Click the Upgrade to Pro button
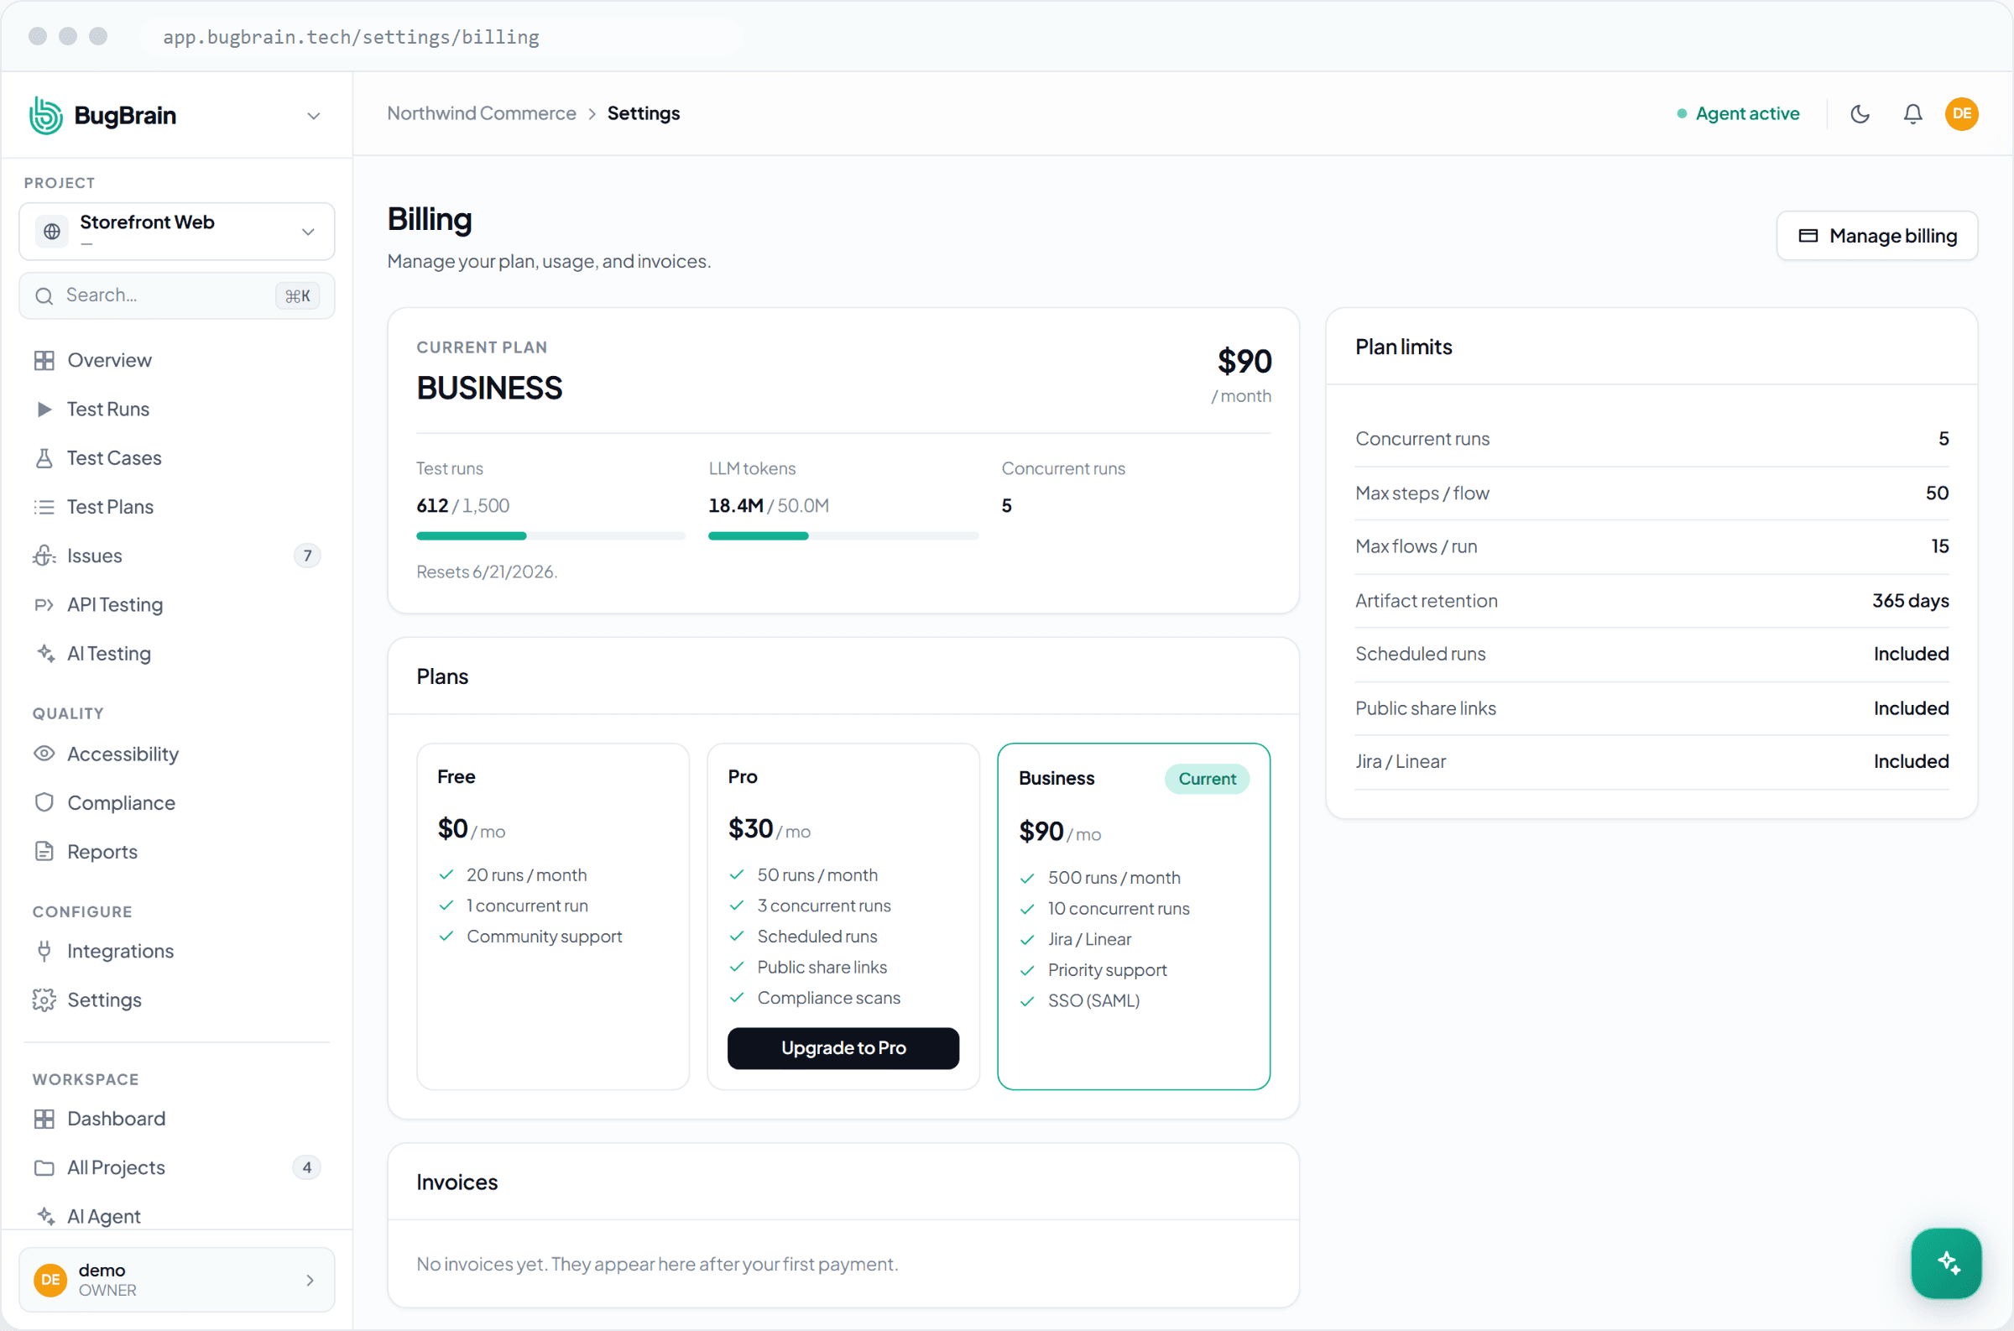The height and width of the screenshot is (1331, 2014). [843, 1047]
